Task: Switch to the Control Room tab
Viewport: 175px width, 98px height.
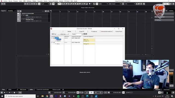Action: [119, 32]
